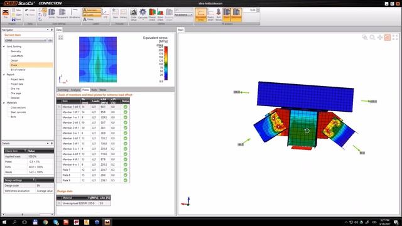402x226 pixels.
Task: Open Design in navigator
Action: coord(14,60)
